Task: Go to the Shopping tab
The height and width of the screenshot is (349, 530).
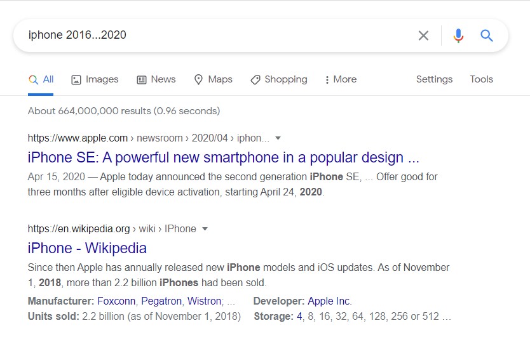Action: [x=279, y=79]
